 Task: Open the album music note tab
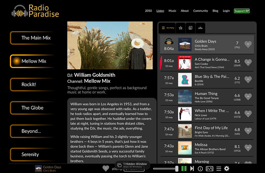[x=190, y=28]
